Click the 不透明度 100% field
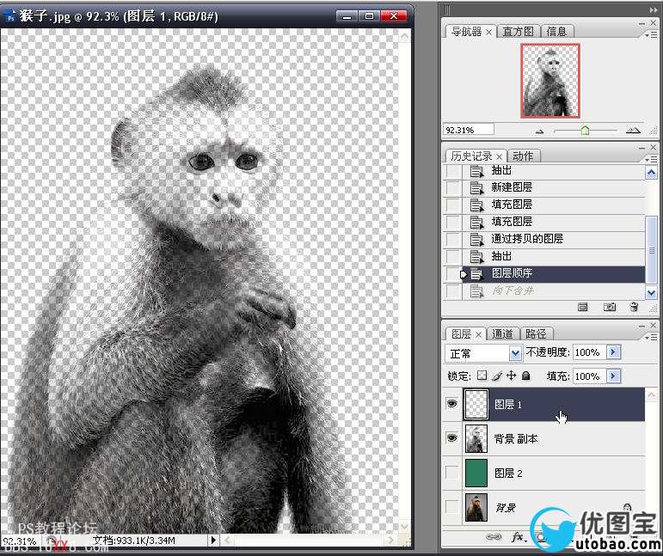 pos(589,352)
